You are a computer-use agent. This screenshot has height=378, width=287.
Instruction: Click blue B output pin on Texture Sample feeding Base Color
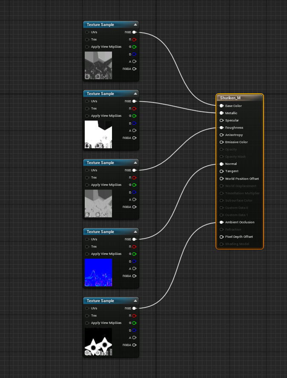pos(134,54)
